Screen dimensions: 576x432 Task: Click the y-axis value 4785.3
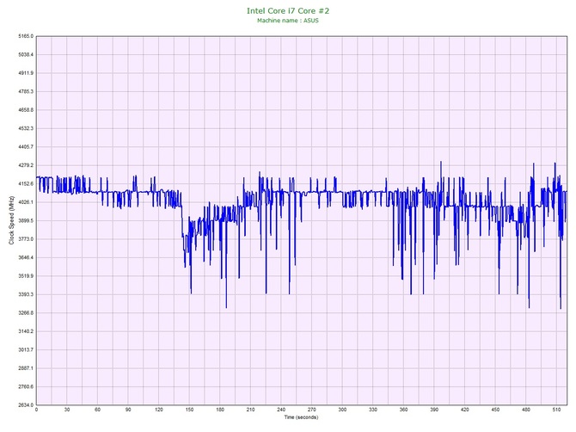[x=26, y=91]
